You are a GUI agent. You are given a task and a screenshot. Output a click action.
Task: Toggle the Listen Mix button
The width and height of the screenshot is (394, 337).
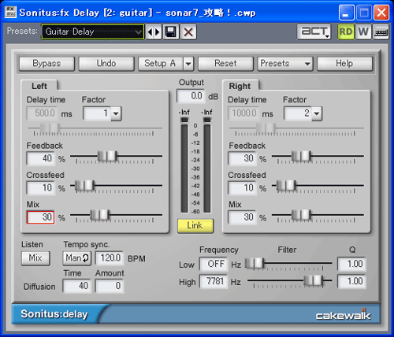pos(35,258)
